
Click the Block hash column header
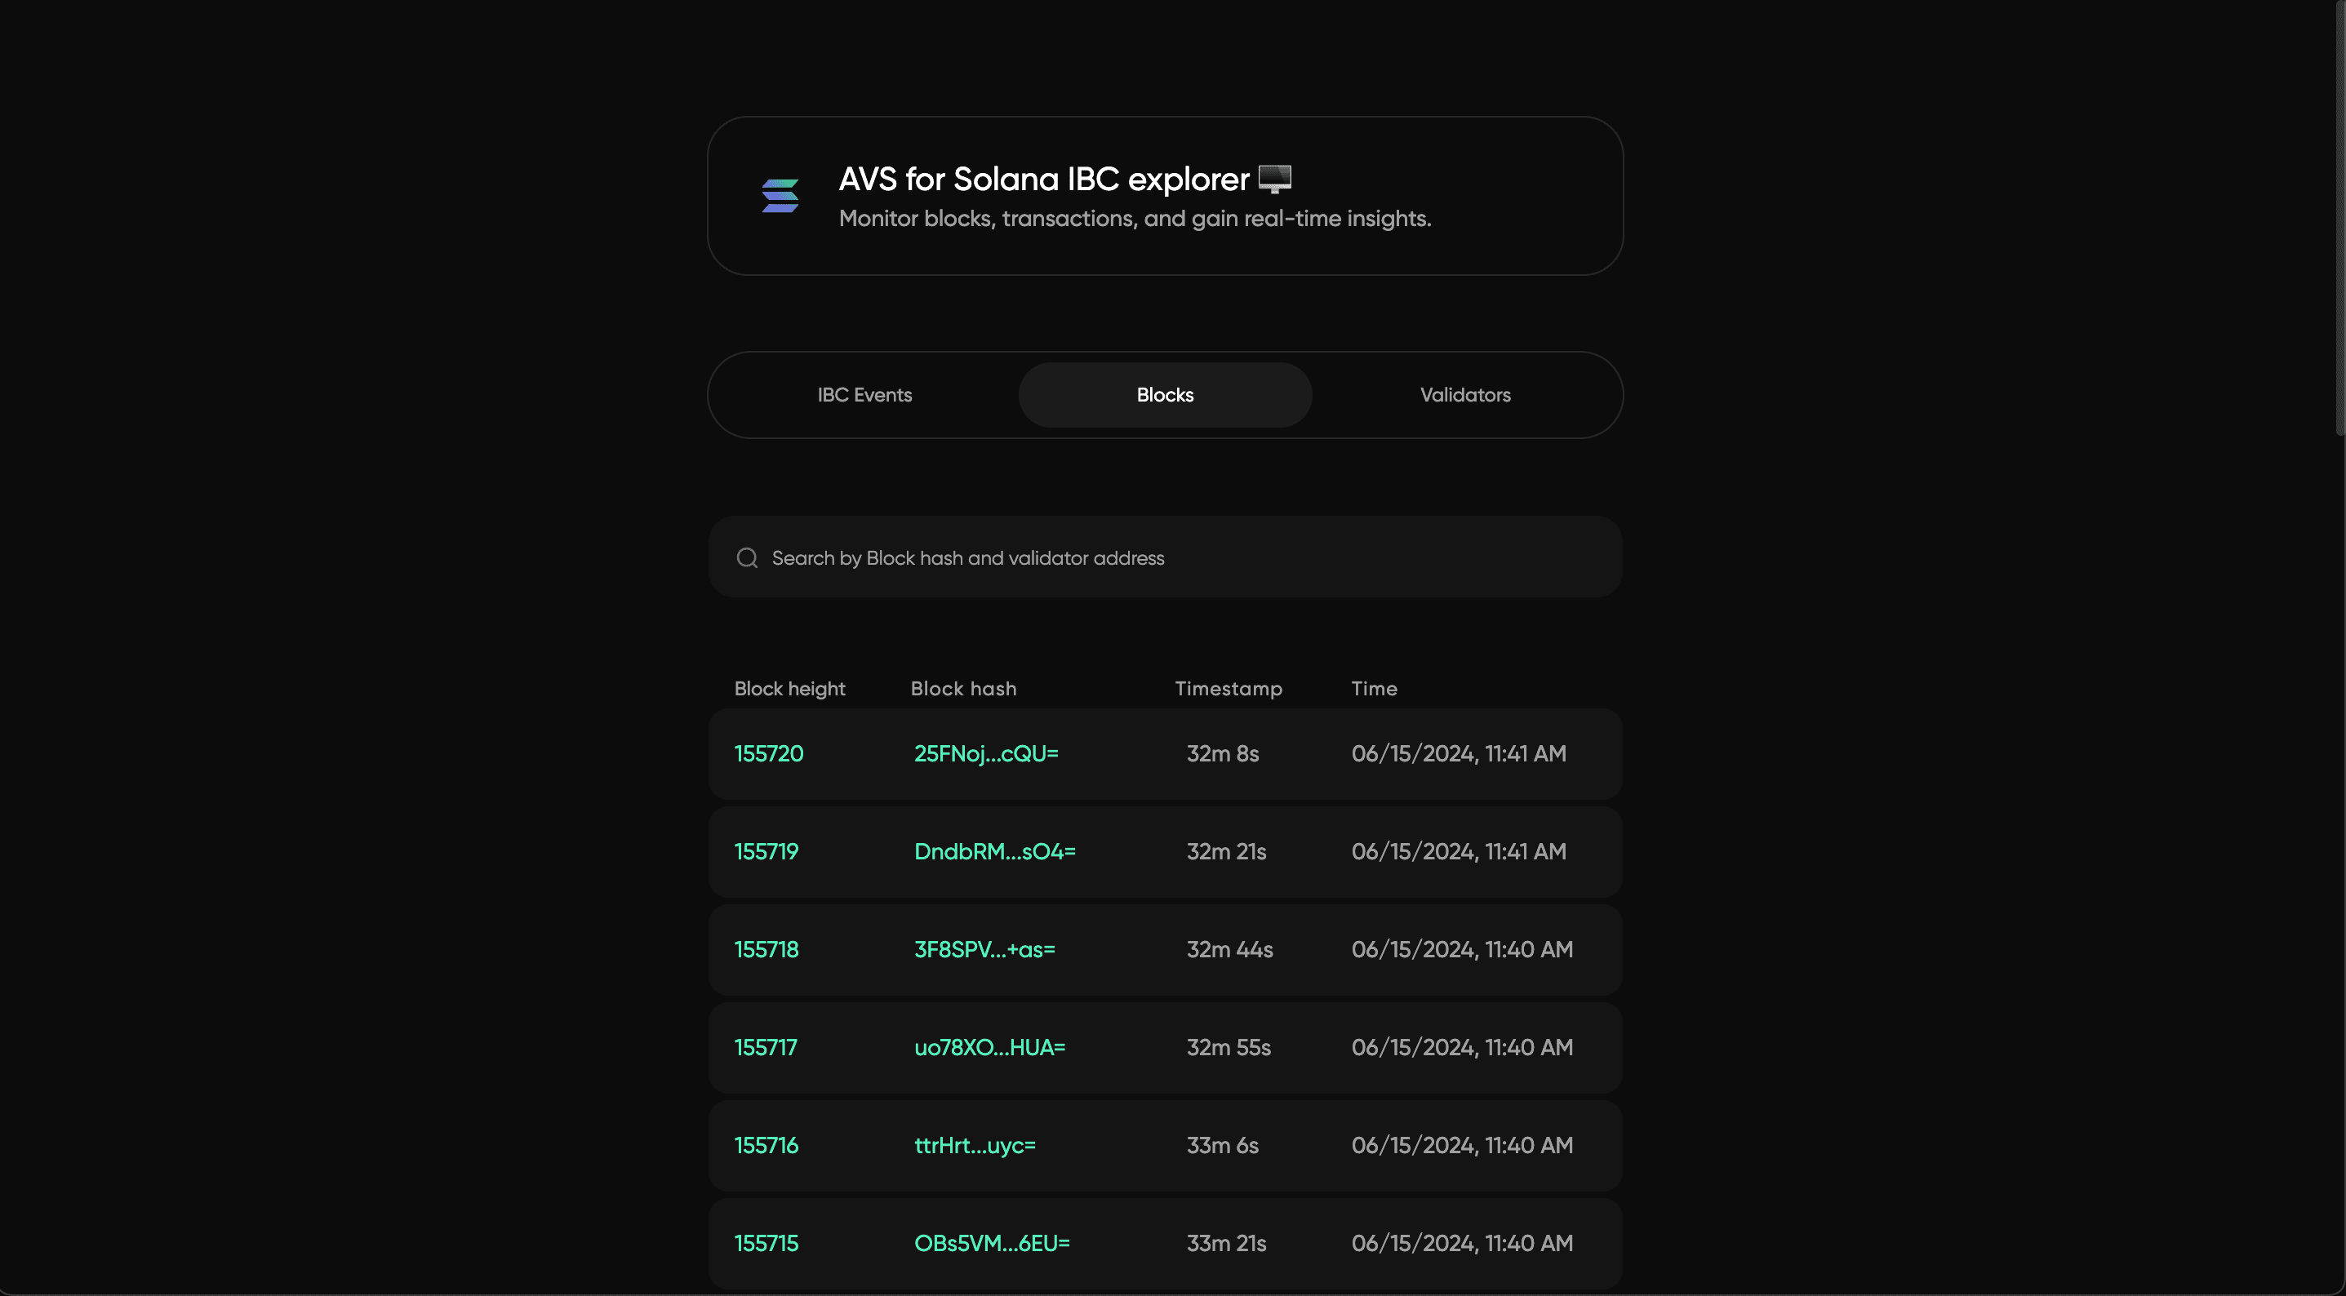(x=963, y=689)
